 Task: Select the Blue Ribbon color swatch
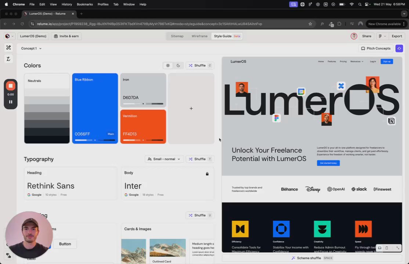95,109
